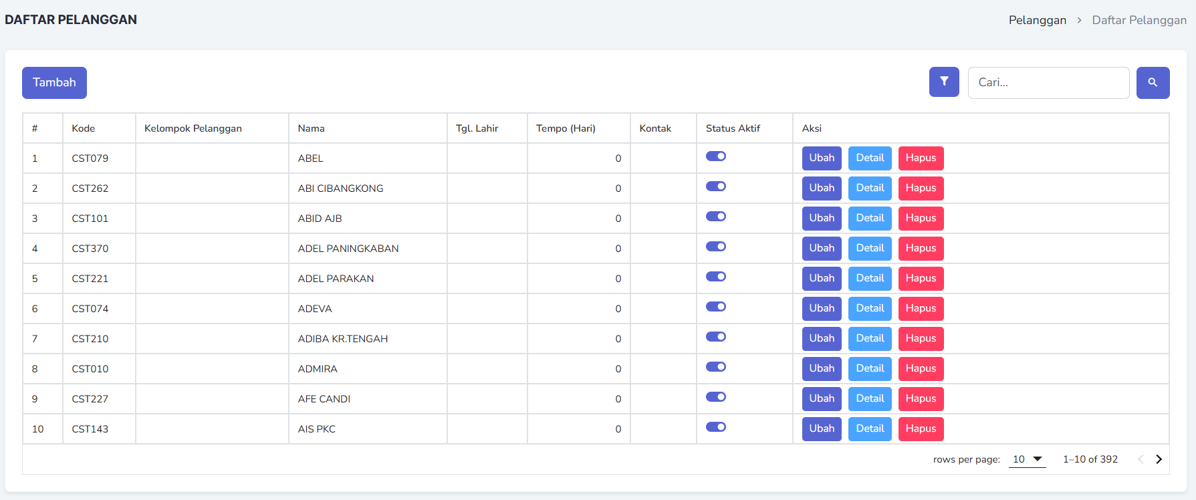
Task: Click Hapus for ADMIRA row
Action: (x=920, y=368)
